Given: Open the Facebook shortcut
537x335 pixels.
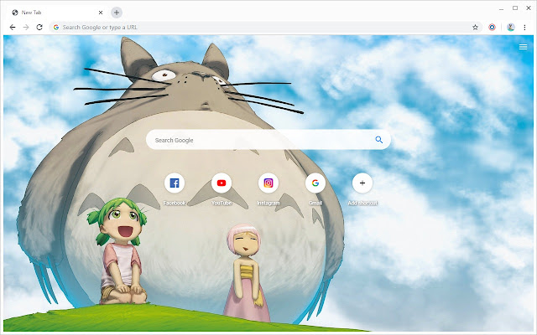Looking at the screenshot, I should 175,183.
